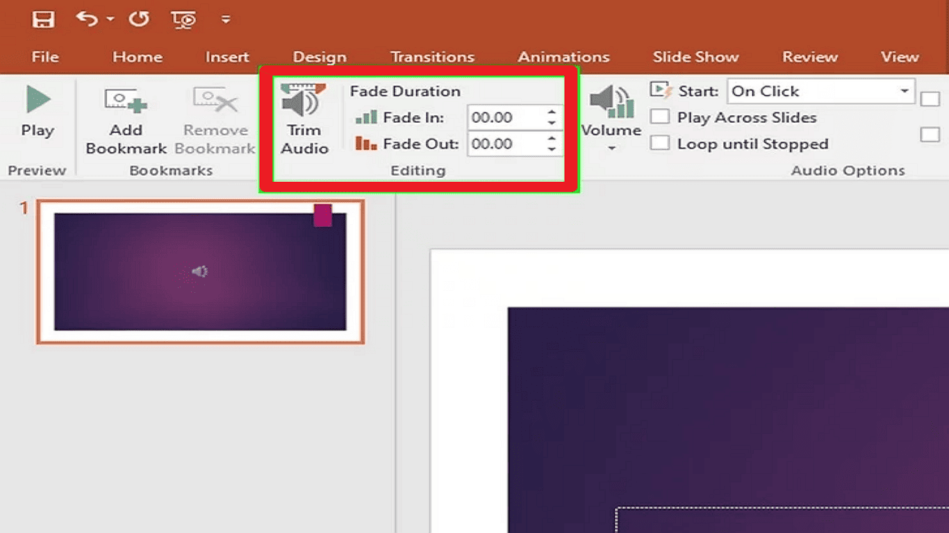Go to the Design tab
This screenshot has height=533, width=949.
coord(320,57)
